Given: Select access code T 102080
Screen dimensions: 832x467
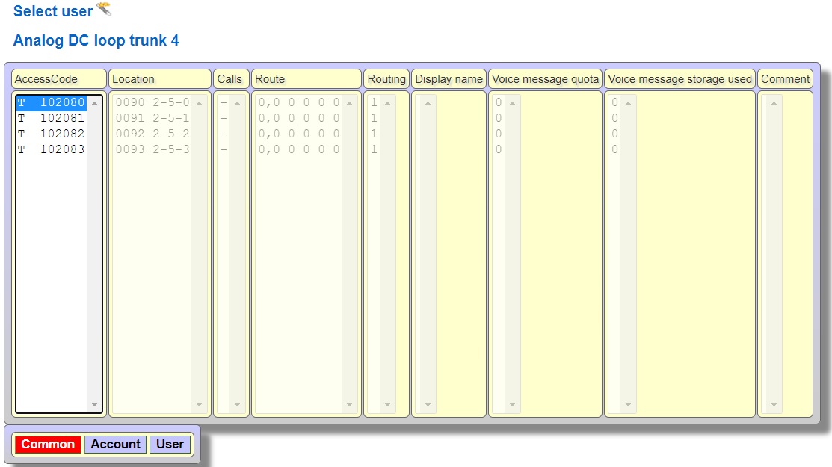Looking at the screenshot, I should pos(52,102).
